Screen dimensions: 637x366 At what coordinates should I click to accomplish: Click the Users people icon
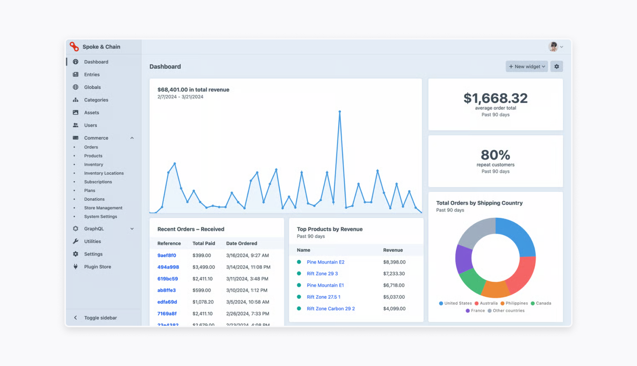tap(76, 125)
